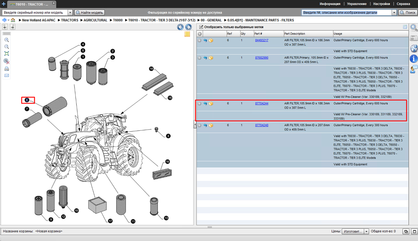The image size is (418, 241).
Task: Go to the home page icon
Action: pyautogui.click(x=13, y=20)
